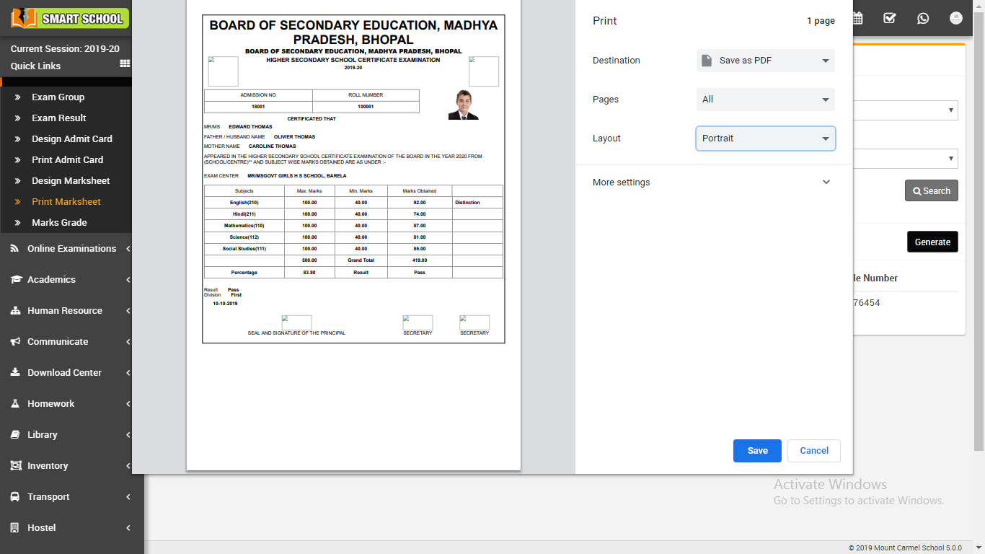Click the task checklist icon in header

(890, 19)
